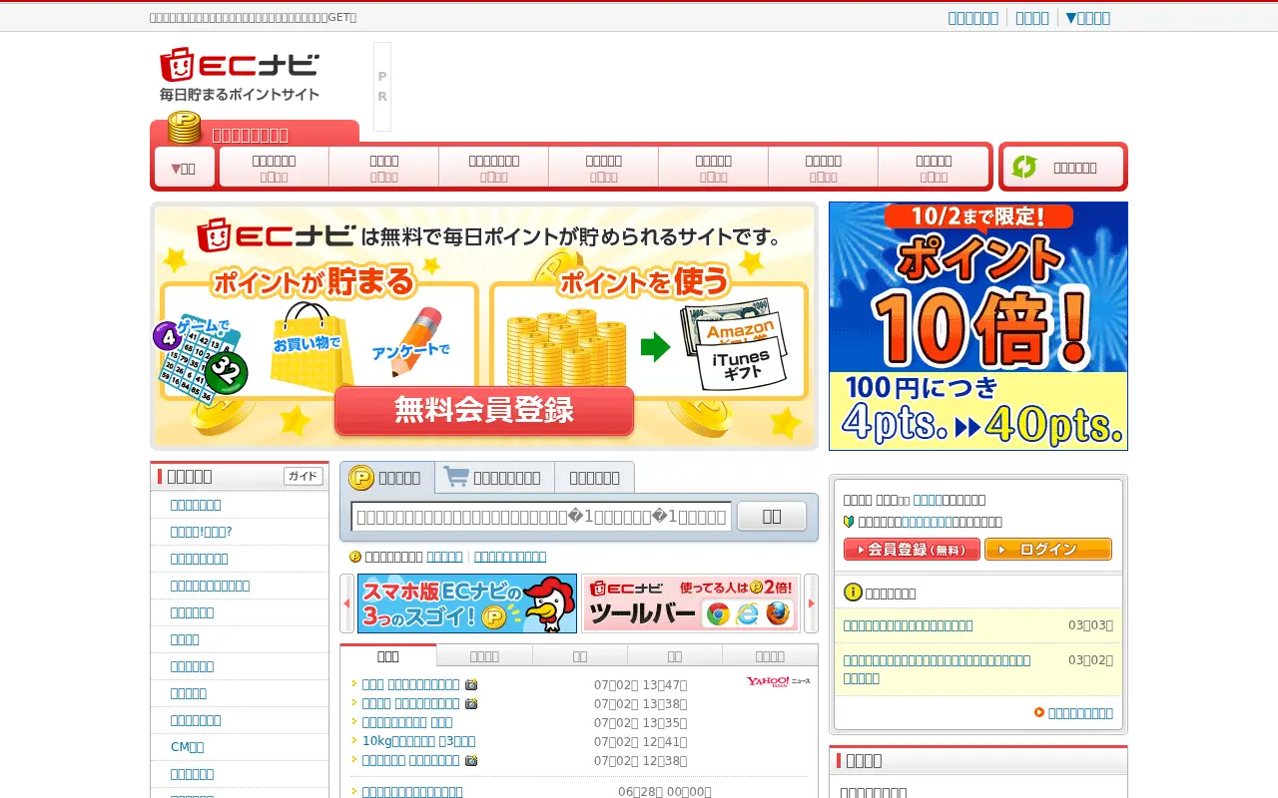Screen dimensions: 1278x798
Task: Open the ECナビ logo home link
Action: 240,74
